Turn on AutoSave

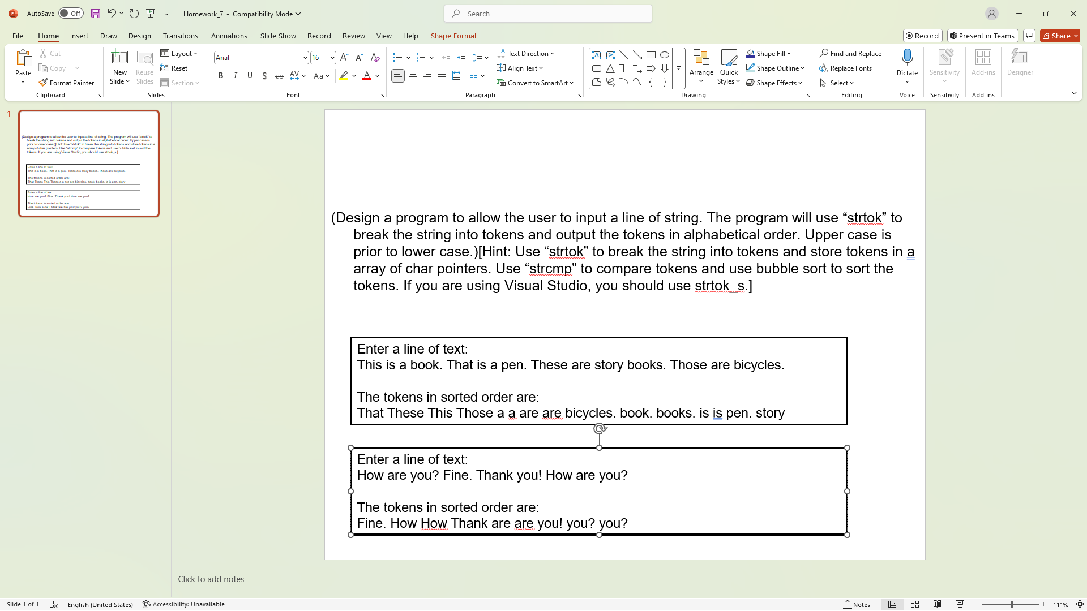[x=71, y=13]
